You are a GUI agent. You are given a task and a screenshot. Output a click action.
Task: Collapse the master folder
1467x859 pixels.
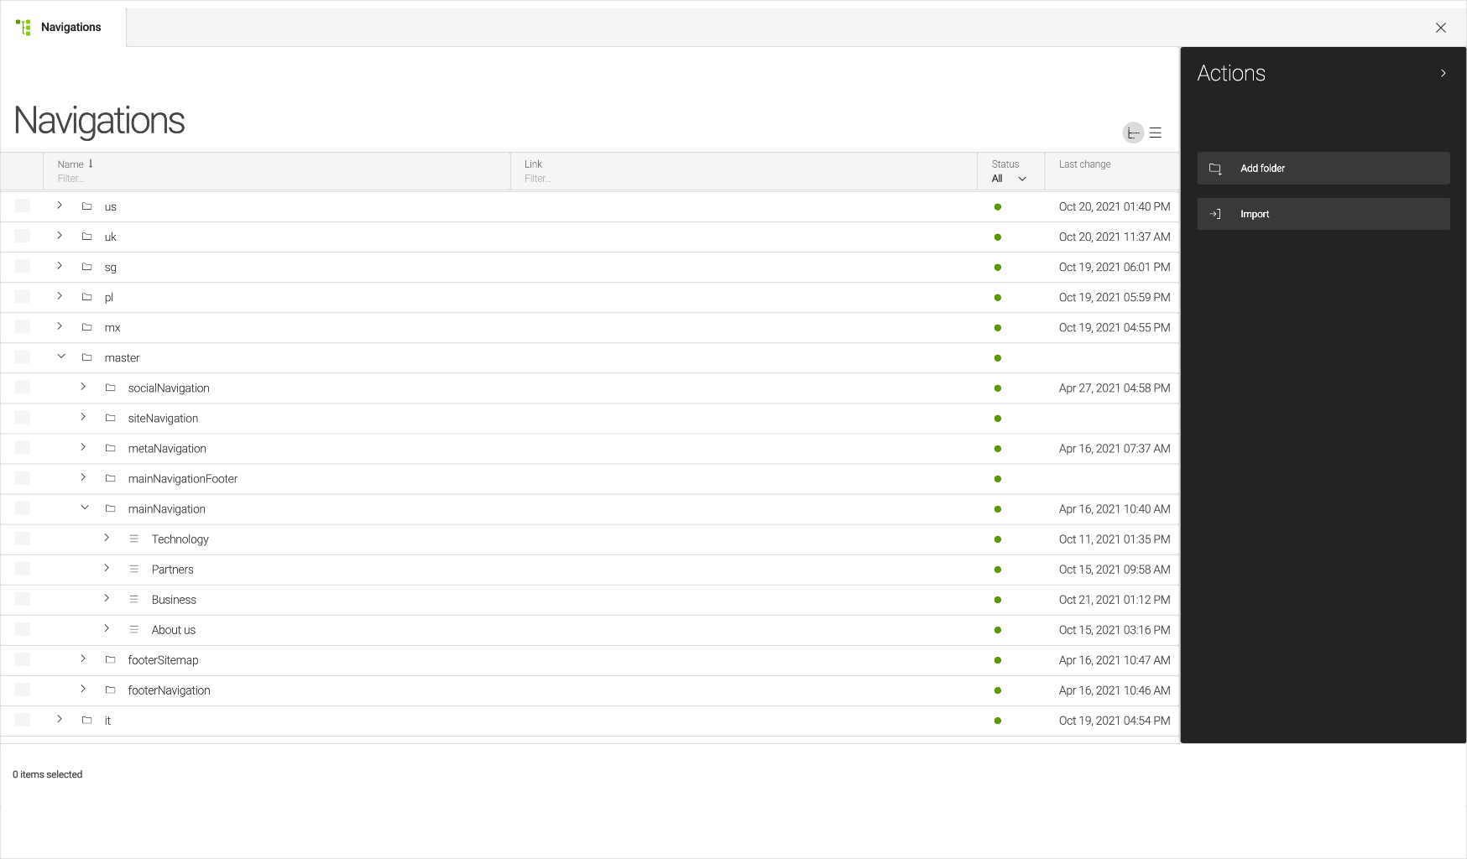click(x=61, y=357)
